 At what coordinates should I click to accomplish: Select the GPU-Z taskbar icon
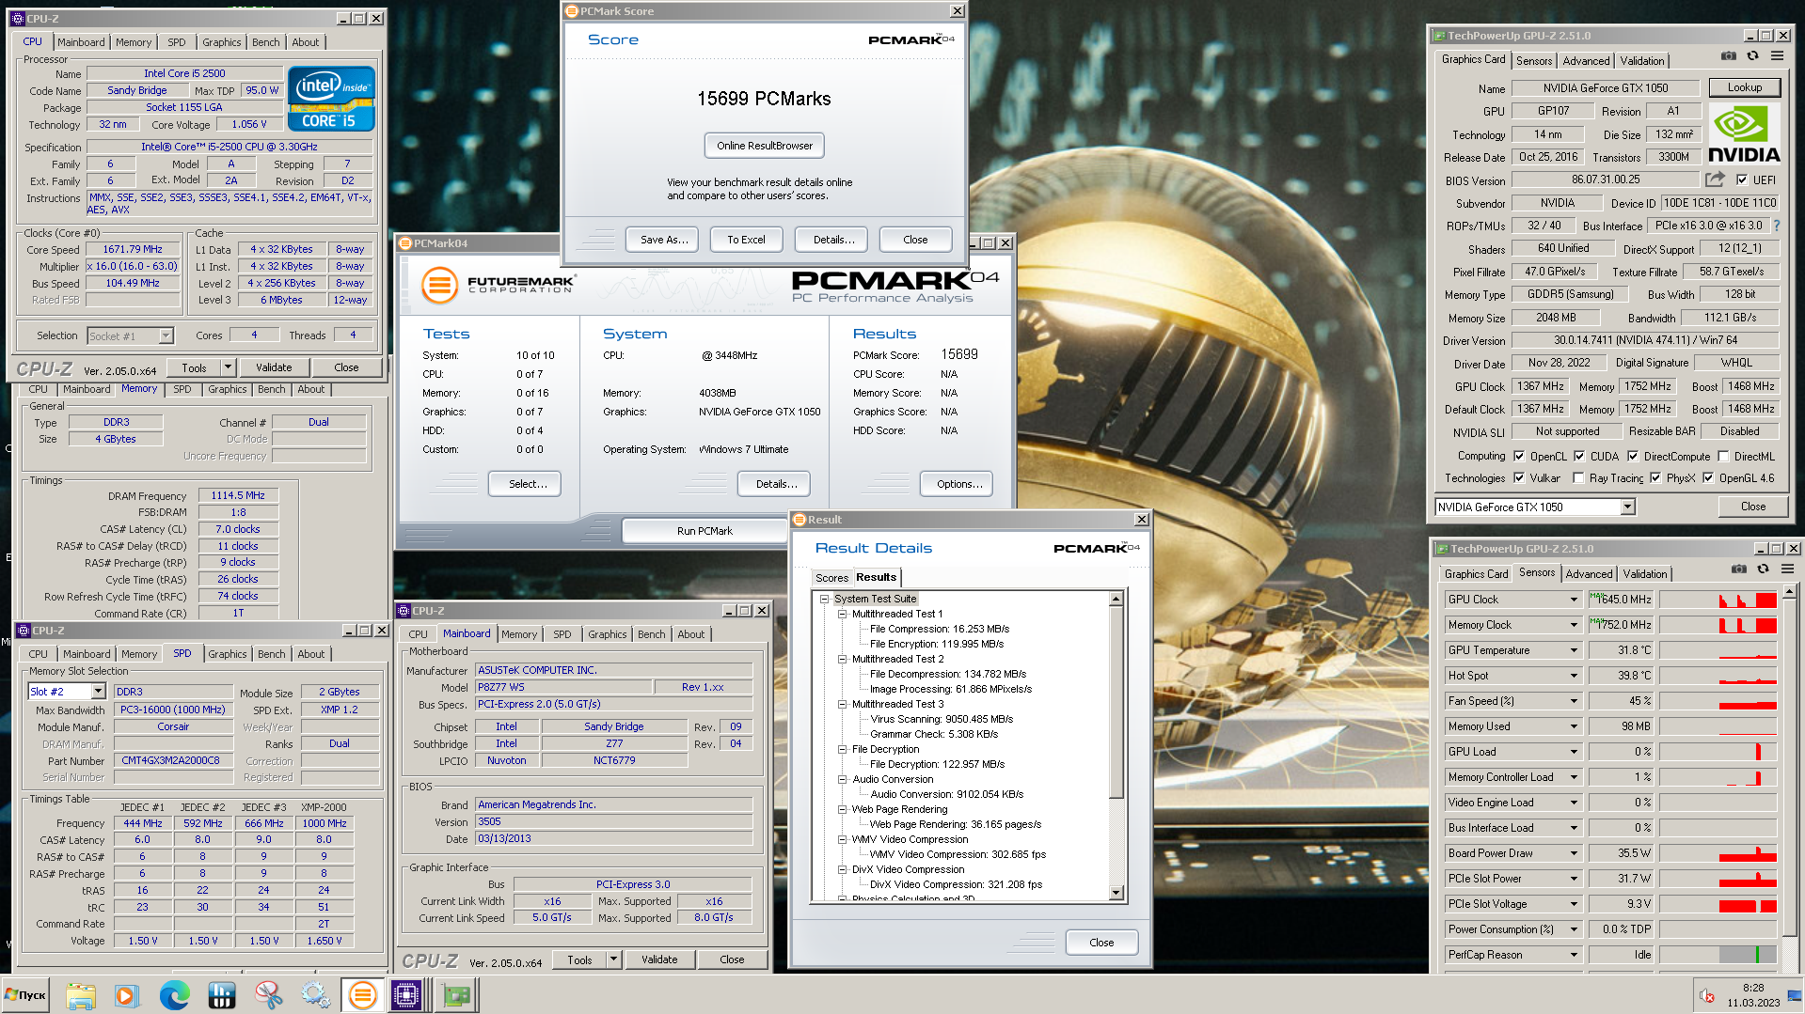[x=456, y=994]
